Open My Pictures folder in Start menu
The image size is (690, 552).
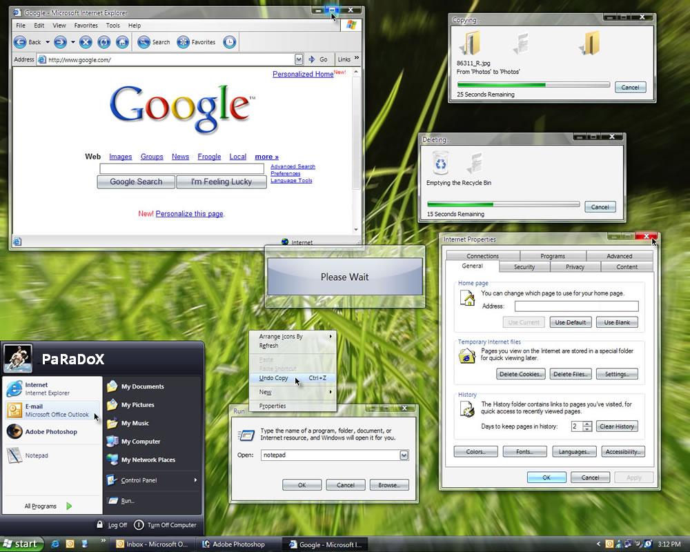pyautogui.click(x=137, y=405)
